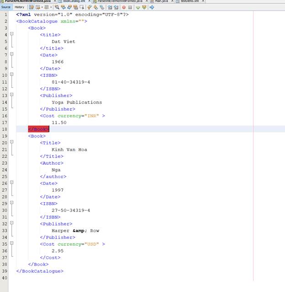The image size is (285, 292).
Task: Toggle the Highlight Search icon
Action: pyautogui.click(x=76, y=7)
